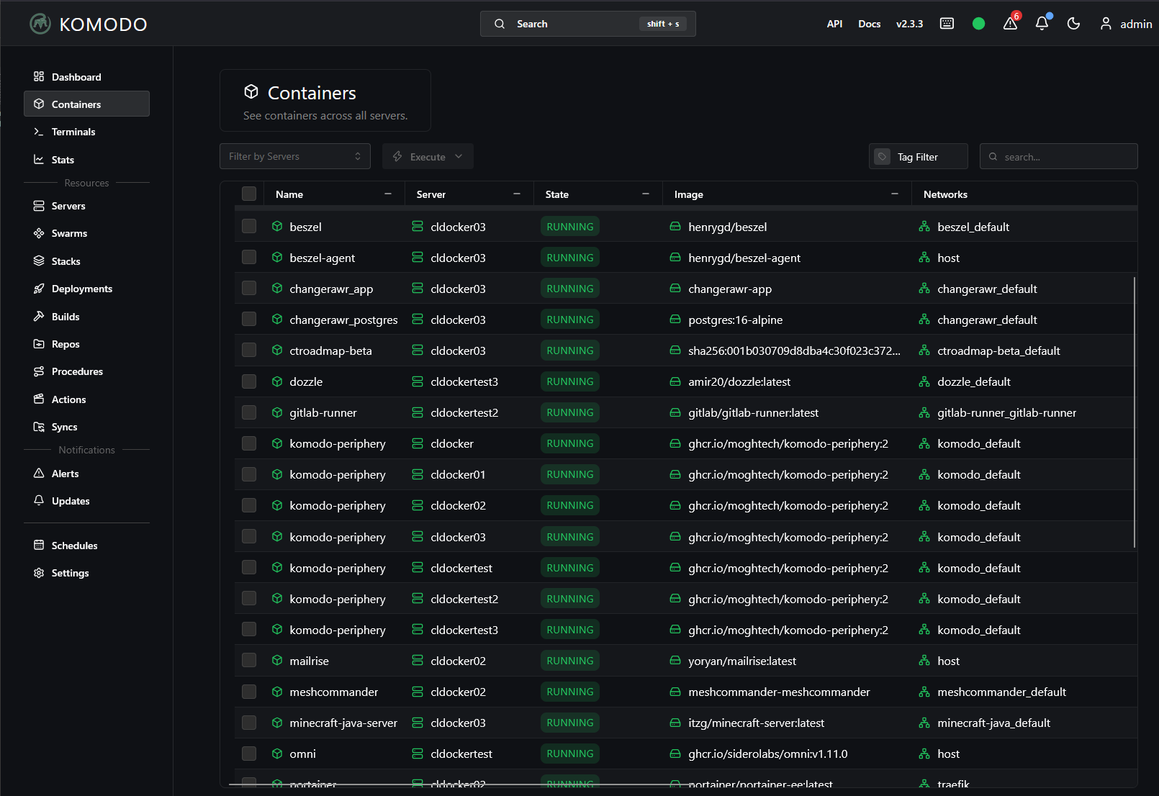
Task: Open the traefik network link in the last row
Action: pyautogui.click(x=953, y=784)
